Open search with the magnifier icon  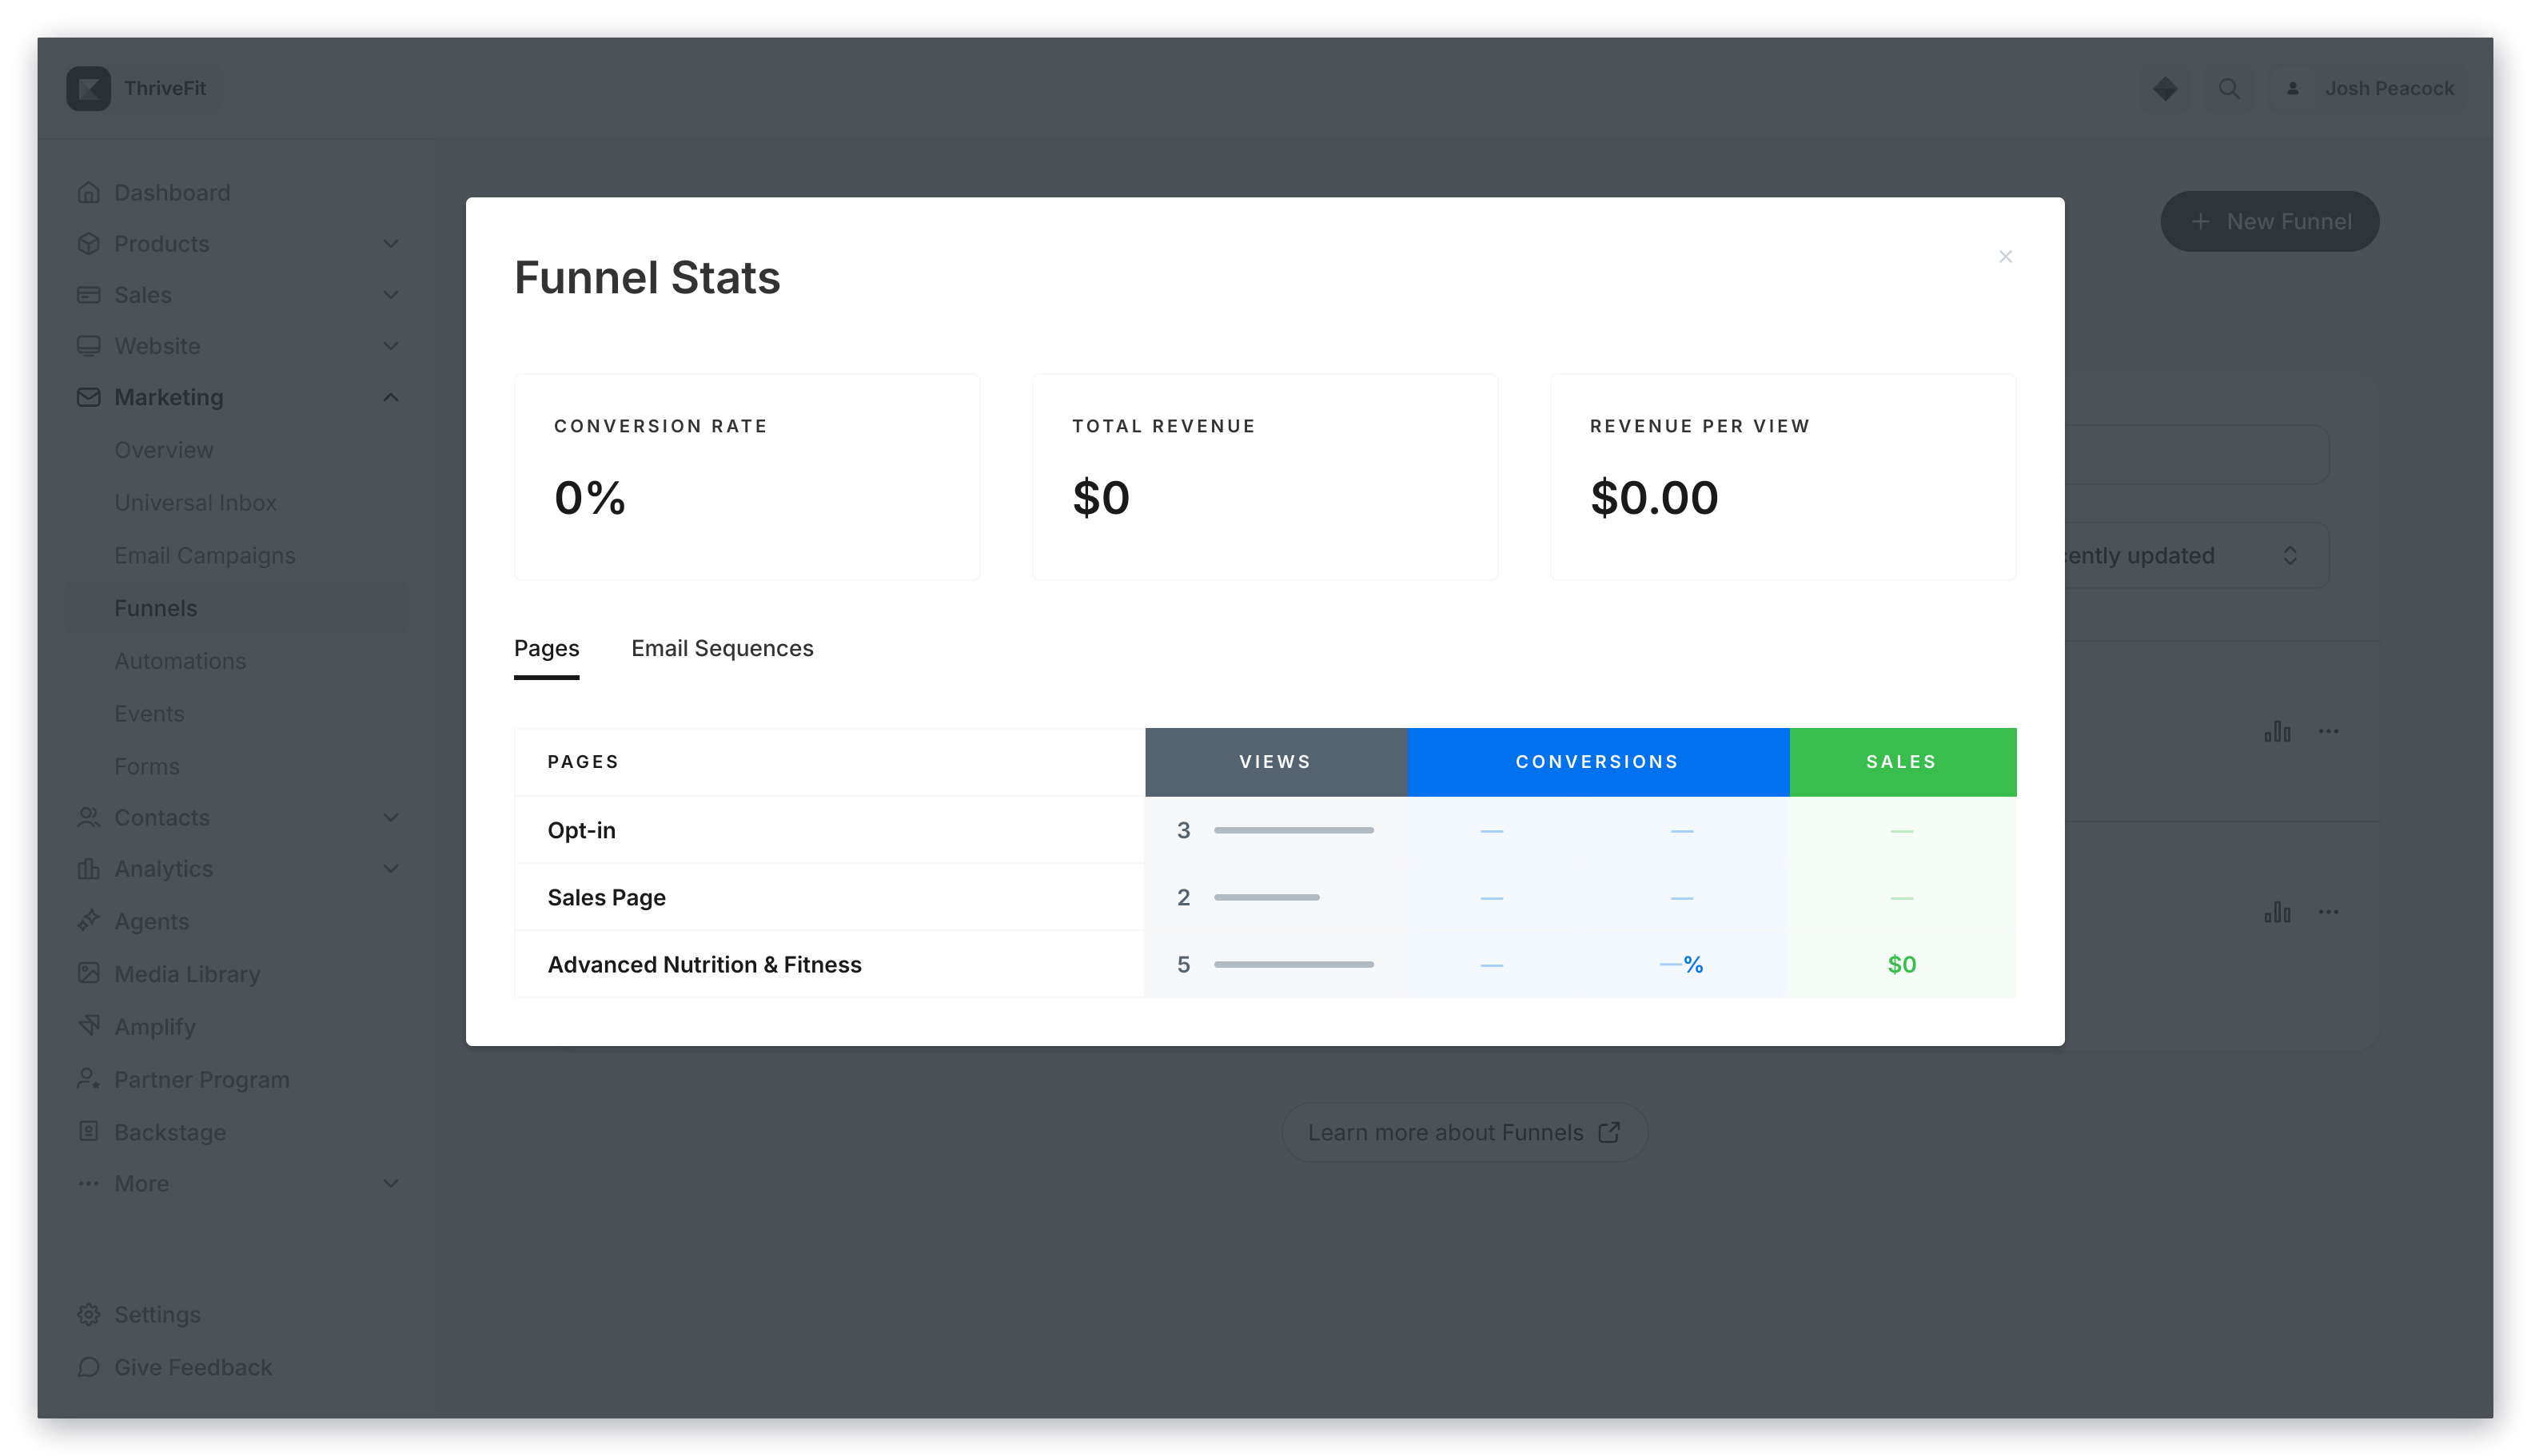2229,88
